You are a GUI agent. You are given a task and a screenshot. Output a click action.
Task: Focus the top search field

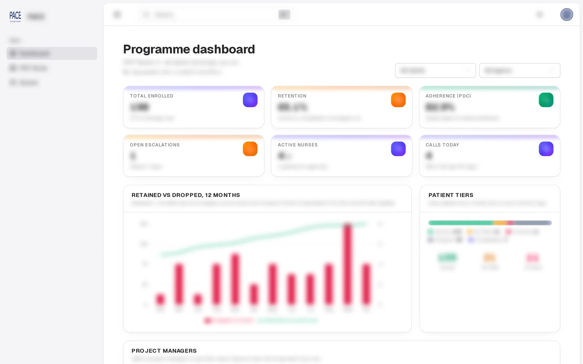(x=216, y=14)
